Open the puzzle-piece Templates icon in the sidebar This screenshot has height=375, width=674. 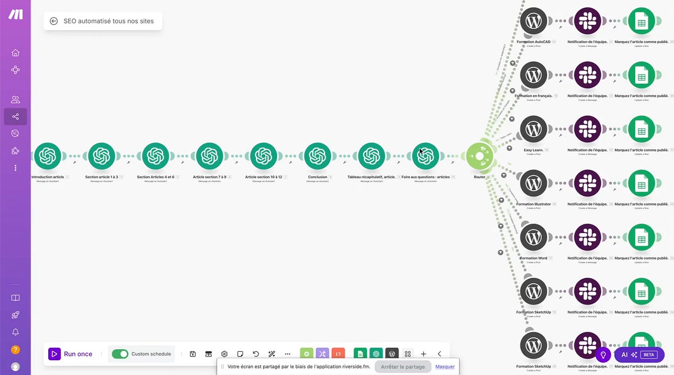point(15,150)
